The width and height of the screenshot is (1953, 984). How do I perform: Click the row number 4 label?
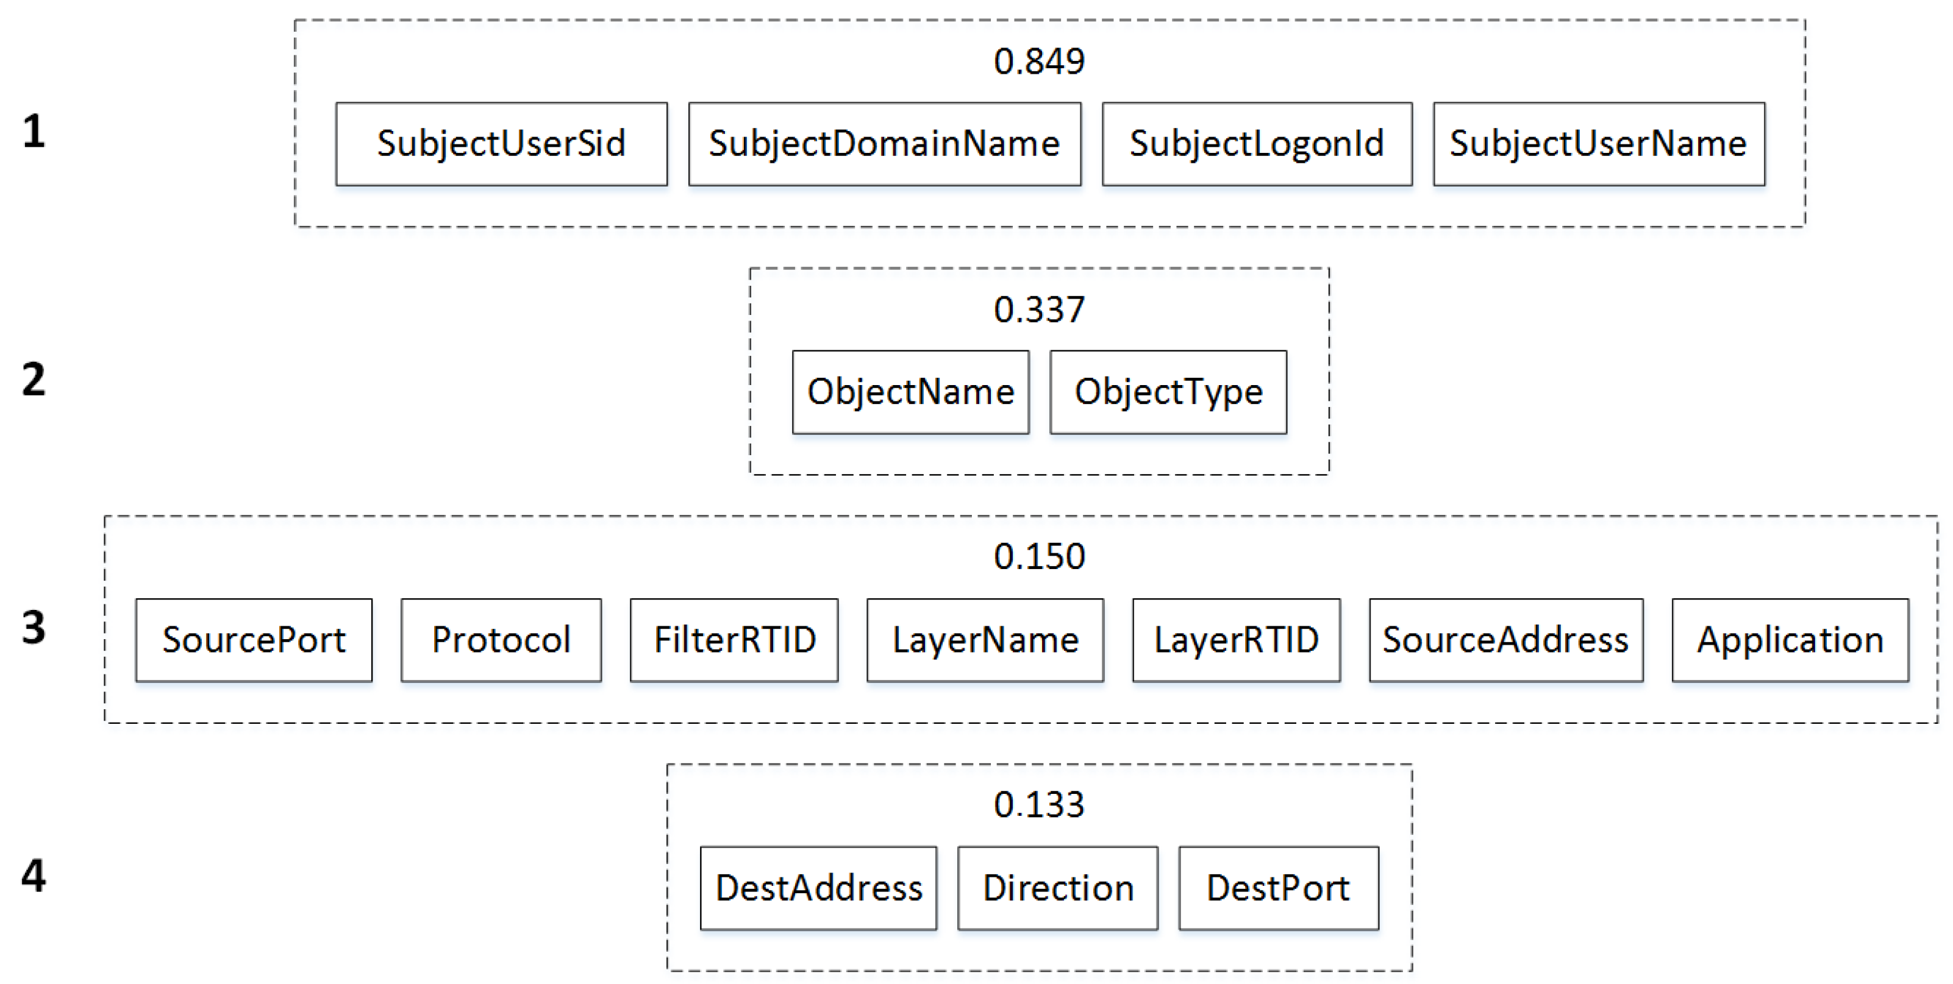coord(34,875)
